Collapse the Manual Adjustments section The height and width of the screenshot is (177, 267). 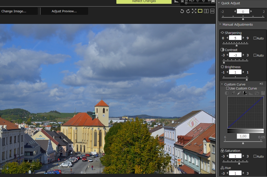[x=220, y=25]
